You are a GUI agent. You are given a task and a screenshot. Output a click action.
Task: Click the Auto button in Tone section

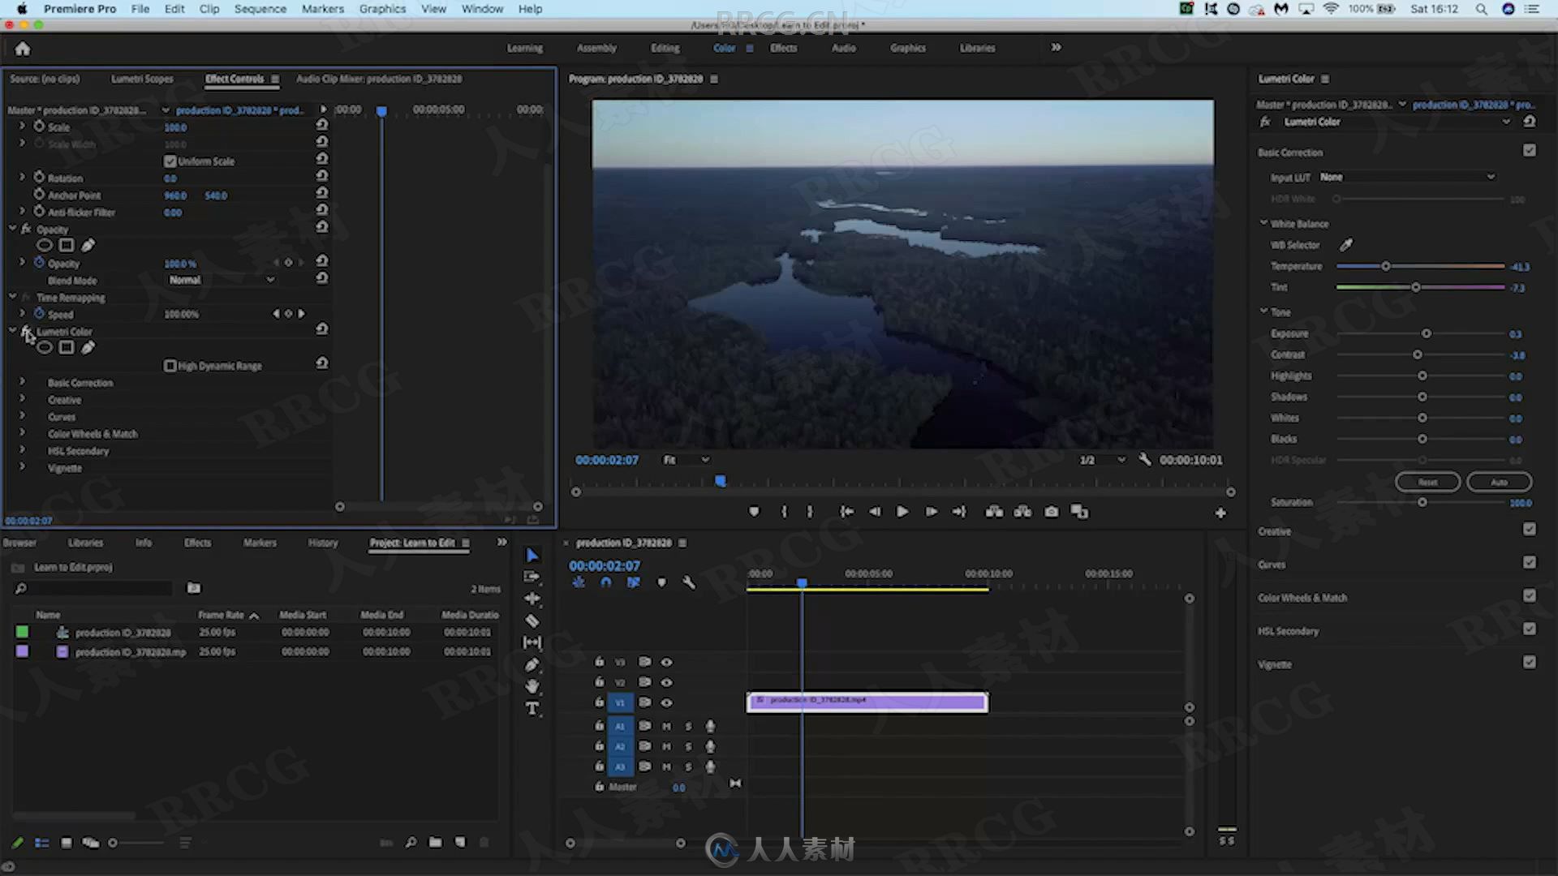click(1497, 481)
